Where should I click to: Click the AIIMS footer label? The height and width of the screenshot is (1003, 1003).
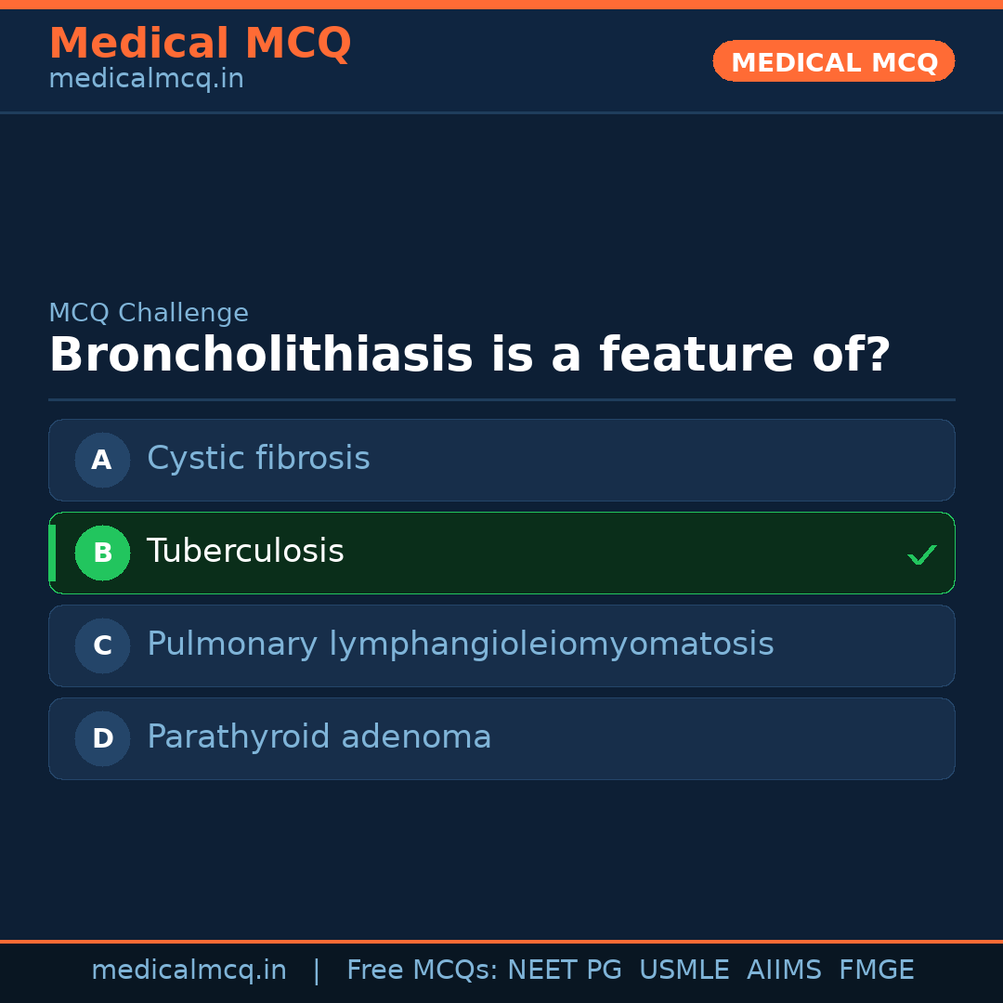coord(785,970)
